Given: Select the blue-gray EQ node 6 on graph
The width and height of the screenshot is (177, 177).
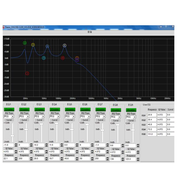Looking at the screenshot, I should (x=47, y=46).
